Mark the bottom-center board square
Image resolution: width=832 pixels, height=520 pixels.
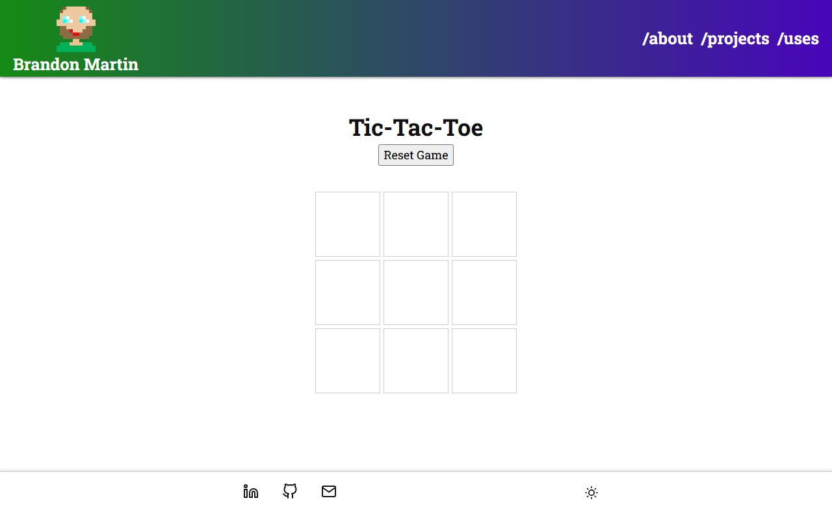(416, 361)
